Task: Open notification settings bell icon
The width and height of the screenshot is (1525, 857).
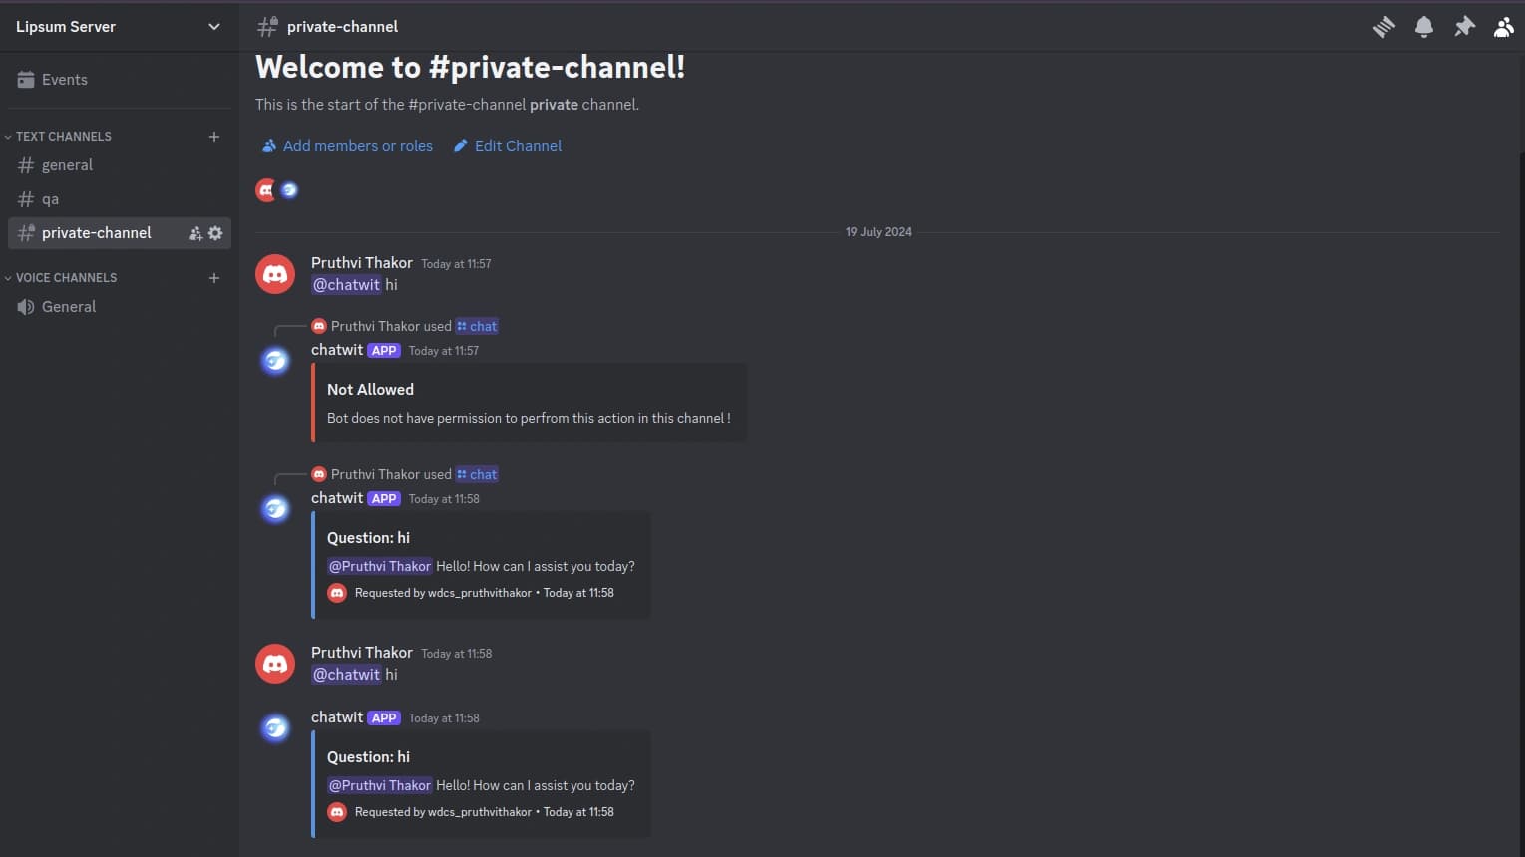Action: coord(1424,27)
